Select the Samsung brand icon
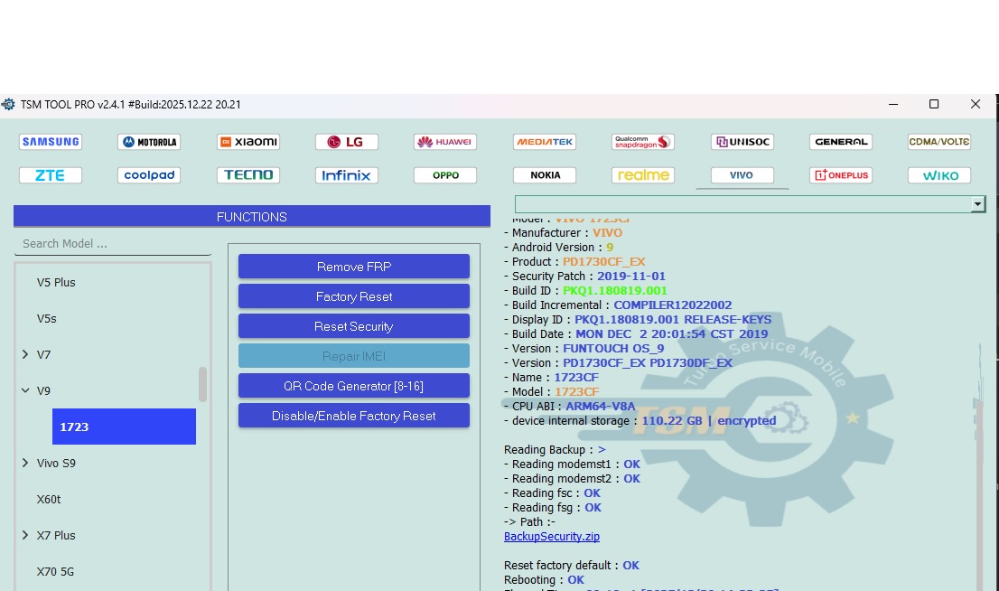 click(51, 142)
